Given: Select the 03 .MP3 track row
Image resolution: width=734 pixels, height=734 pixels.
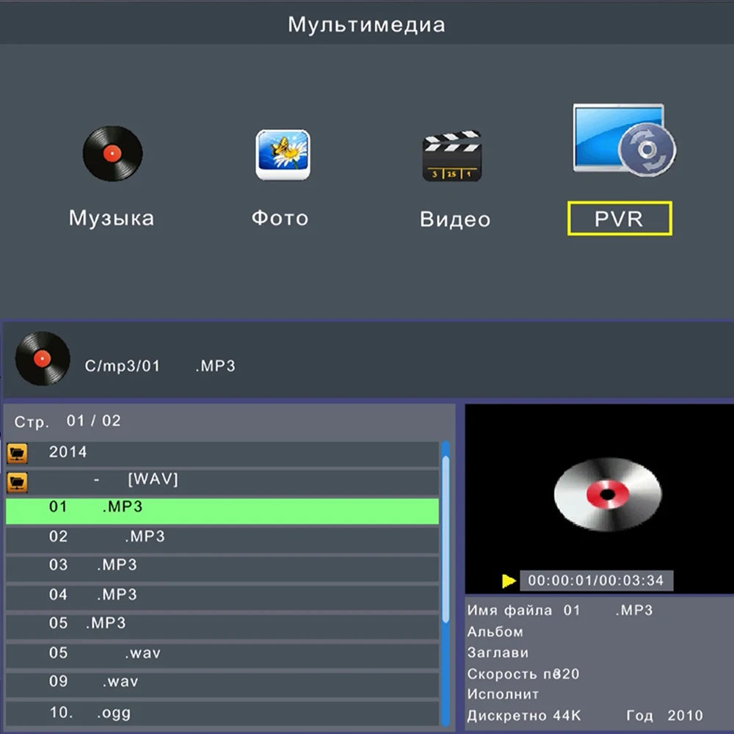Looking at the screenshot, I should point(222,570).
